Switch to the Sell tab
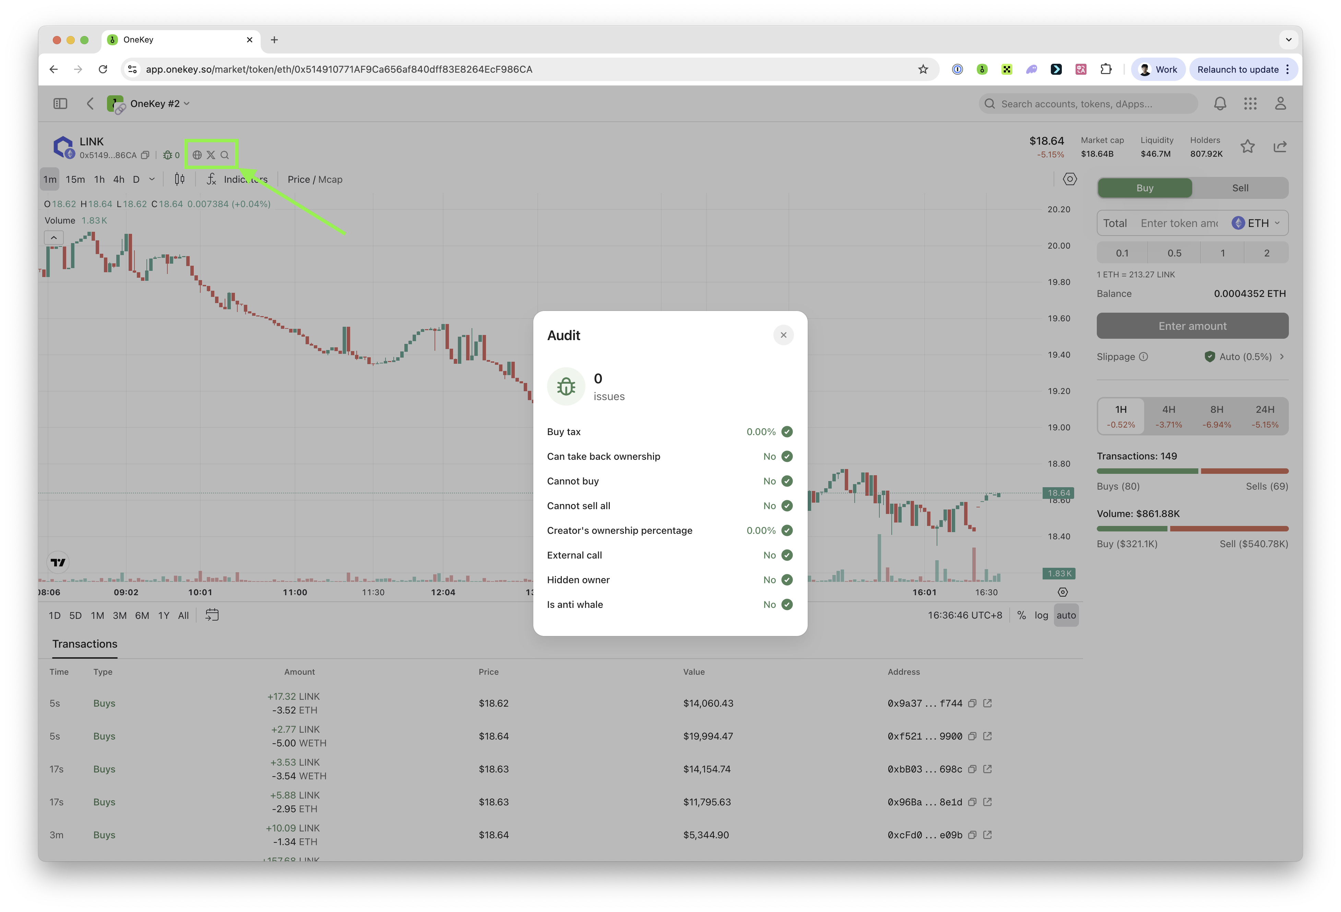Viewport: 1341px width, 912px height. (1239, 188)
